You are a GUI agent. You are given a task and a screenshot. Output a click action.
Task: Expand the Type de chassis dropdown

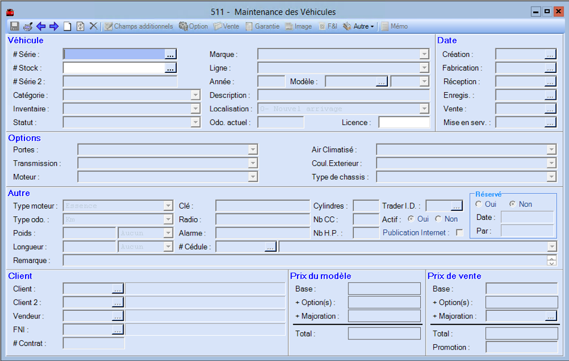552,177
